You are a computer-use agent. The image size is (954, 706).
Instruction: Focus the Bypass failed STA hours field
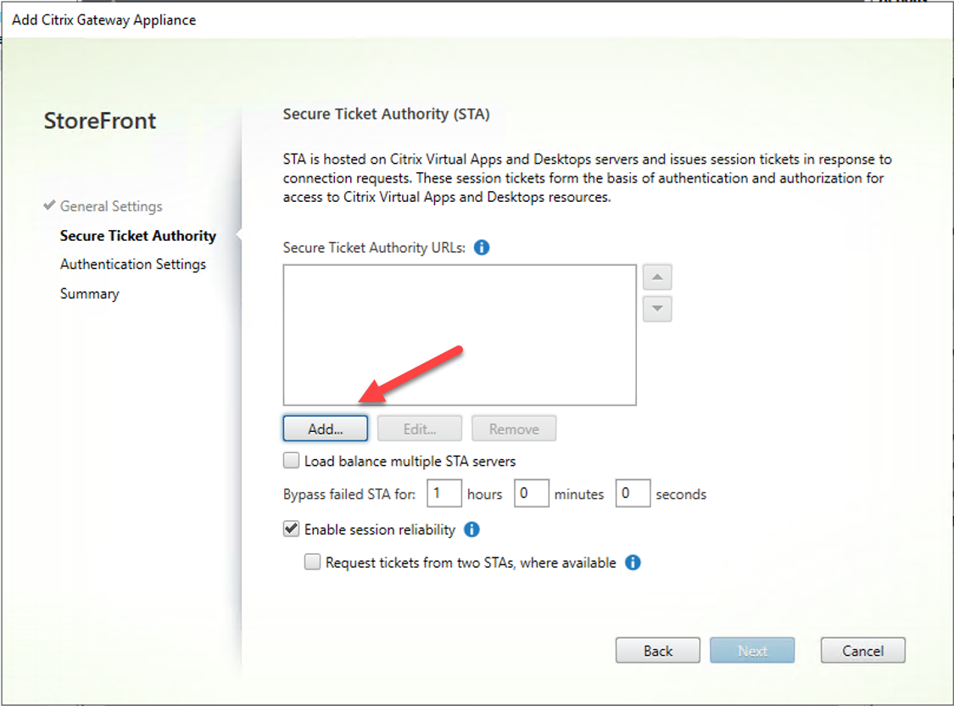(x=444, y=494)
